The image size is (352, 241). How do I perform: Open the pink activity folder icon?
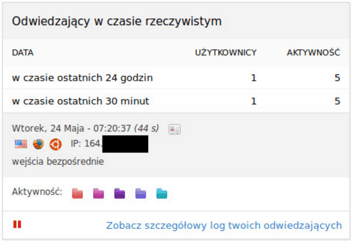[99, 193]
